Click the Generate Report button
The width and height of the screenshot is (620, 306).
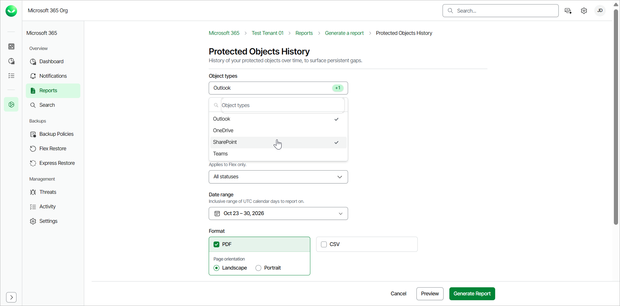pos(472,294)
